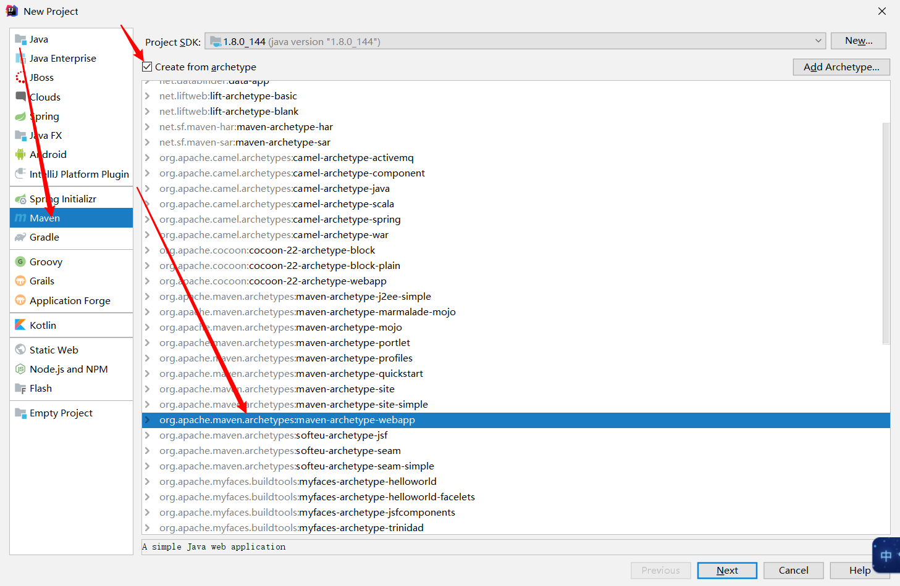Image resolution: width=900 pixels, height=586 pixels.
Task: Click the Kotlin logo icon
Action: click(20, 325)
